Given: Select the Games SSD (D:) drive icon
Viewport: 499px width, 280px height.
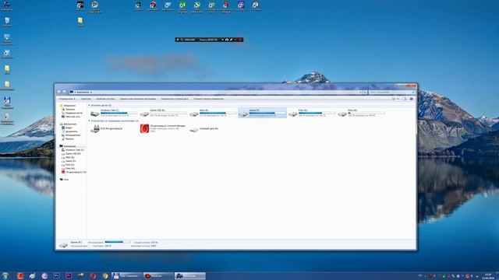Looking at the screenshot, I should (144, 114).
